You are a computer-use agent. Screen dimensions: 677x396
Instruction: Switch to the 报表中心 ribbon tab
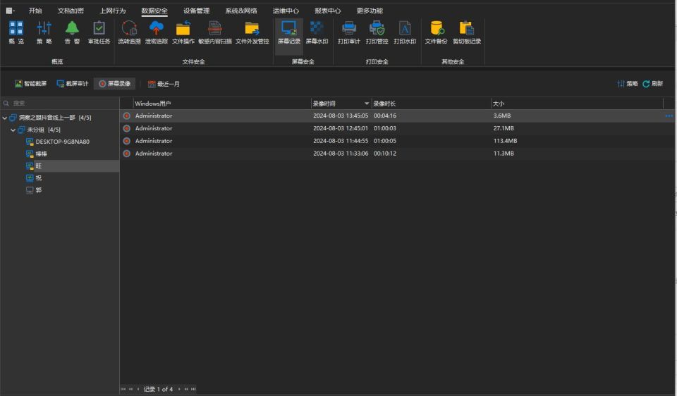click(328, 11)
